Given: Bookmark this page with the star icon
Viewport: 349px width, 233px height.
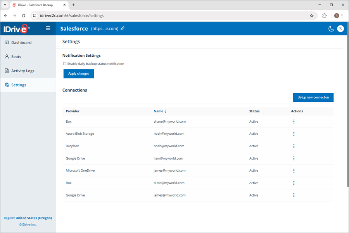Looking at the screenshot, I should (311, 16).
